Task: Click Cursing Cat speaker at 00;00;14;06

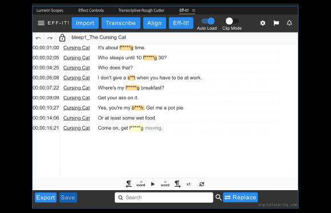Action: [x=76, y=118]
